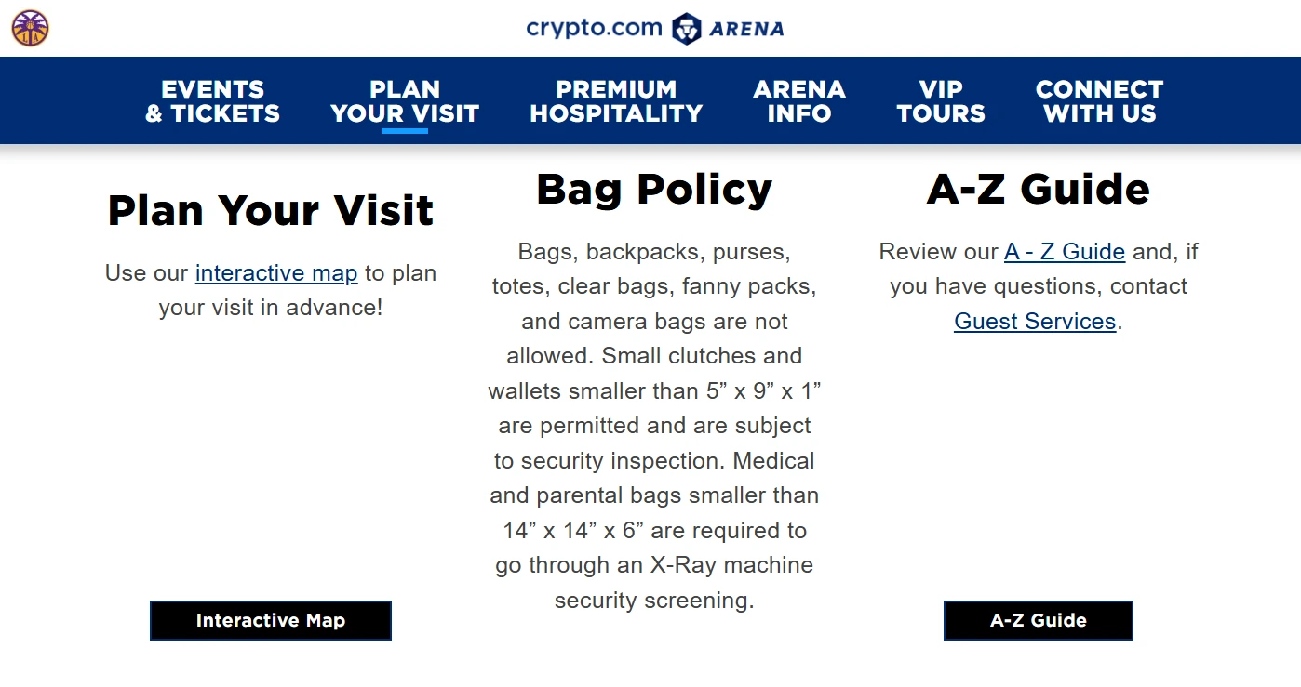This screenshot has height=687, width=1301.
Task: Select the Connect With Us menu item
Action: [x=1100, y=101]
